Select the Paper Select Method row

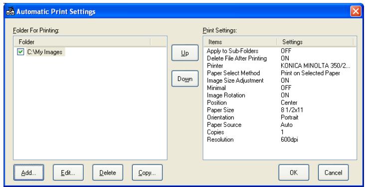coord(280,73)
